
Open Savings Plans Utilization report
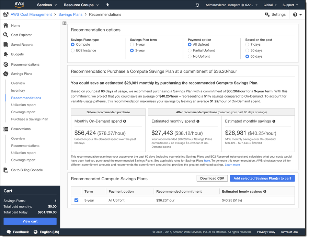23,105
